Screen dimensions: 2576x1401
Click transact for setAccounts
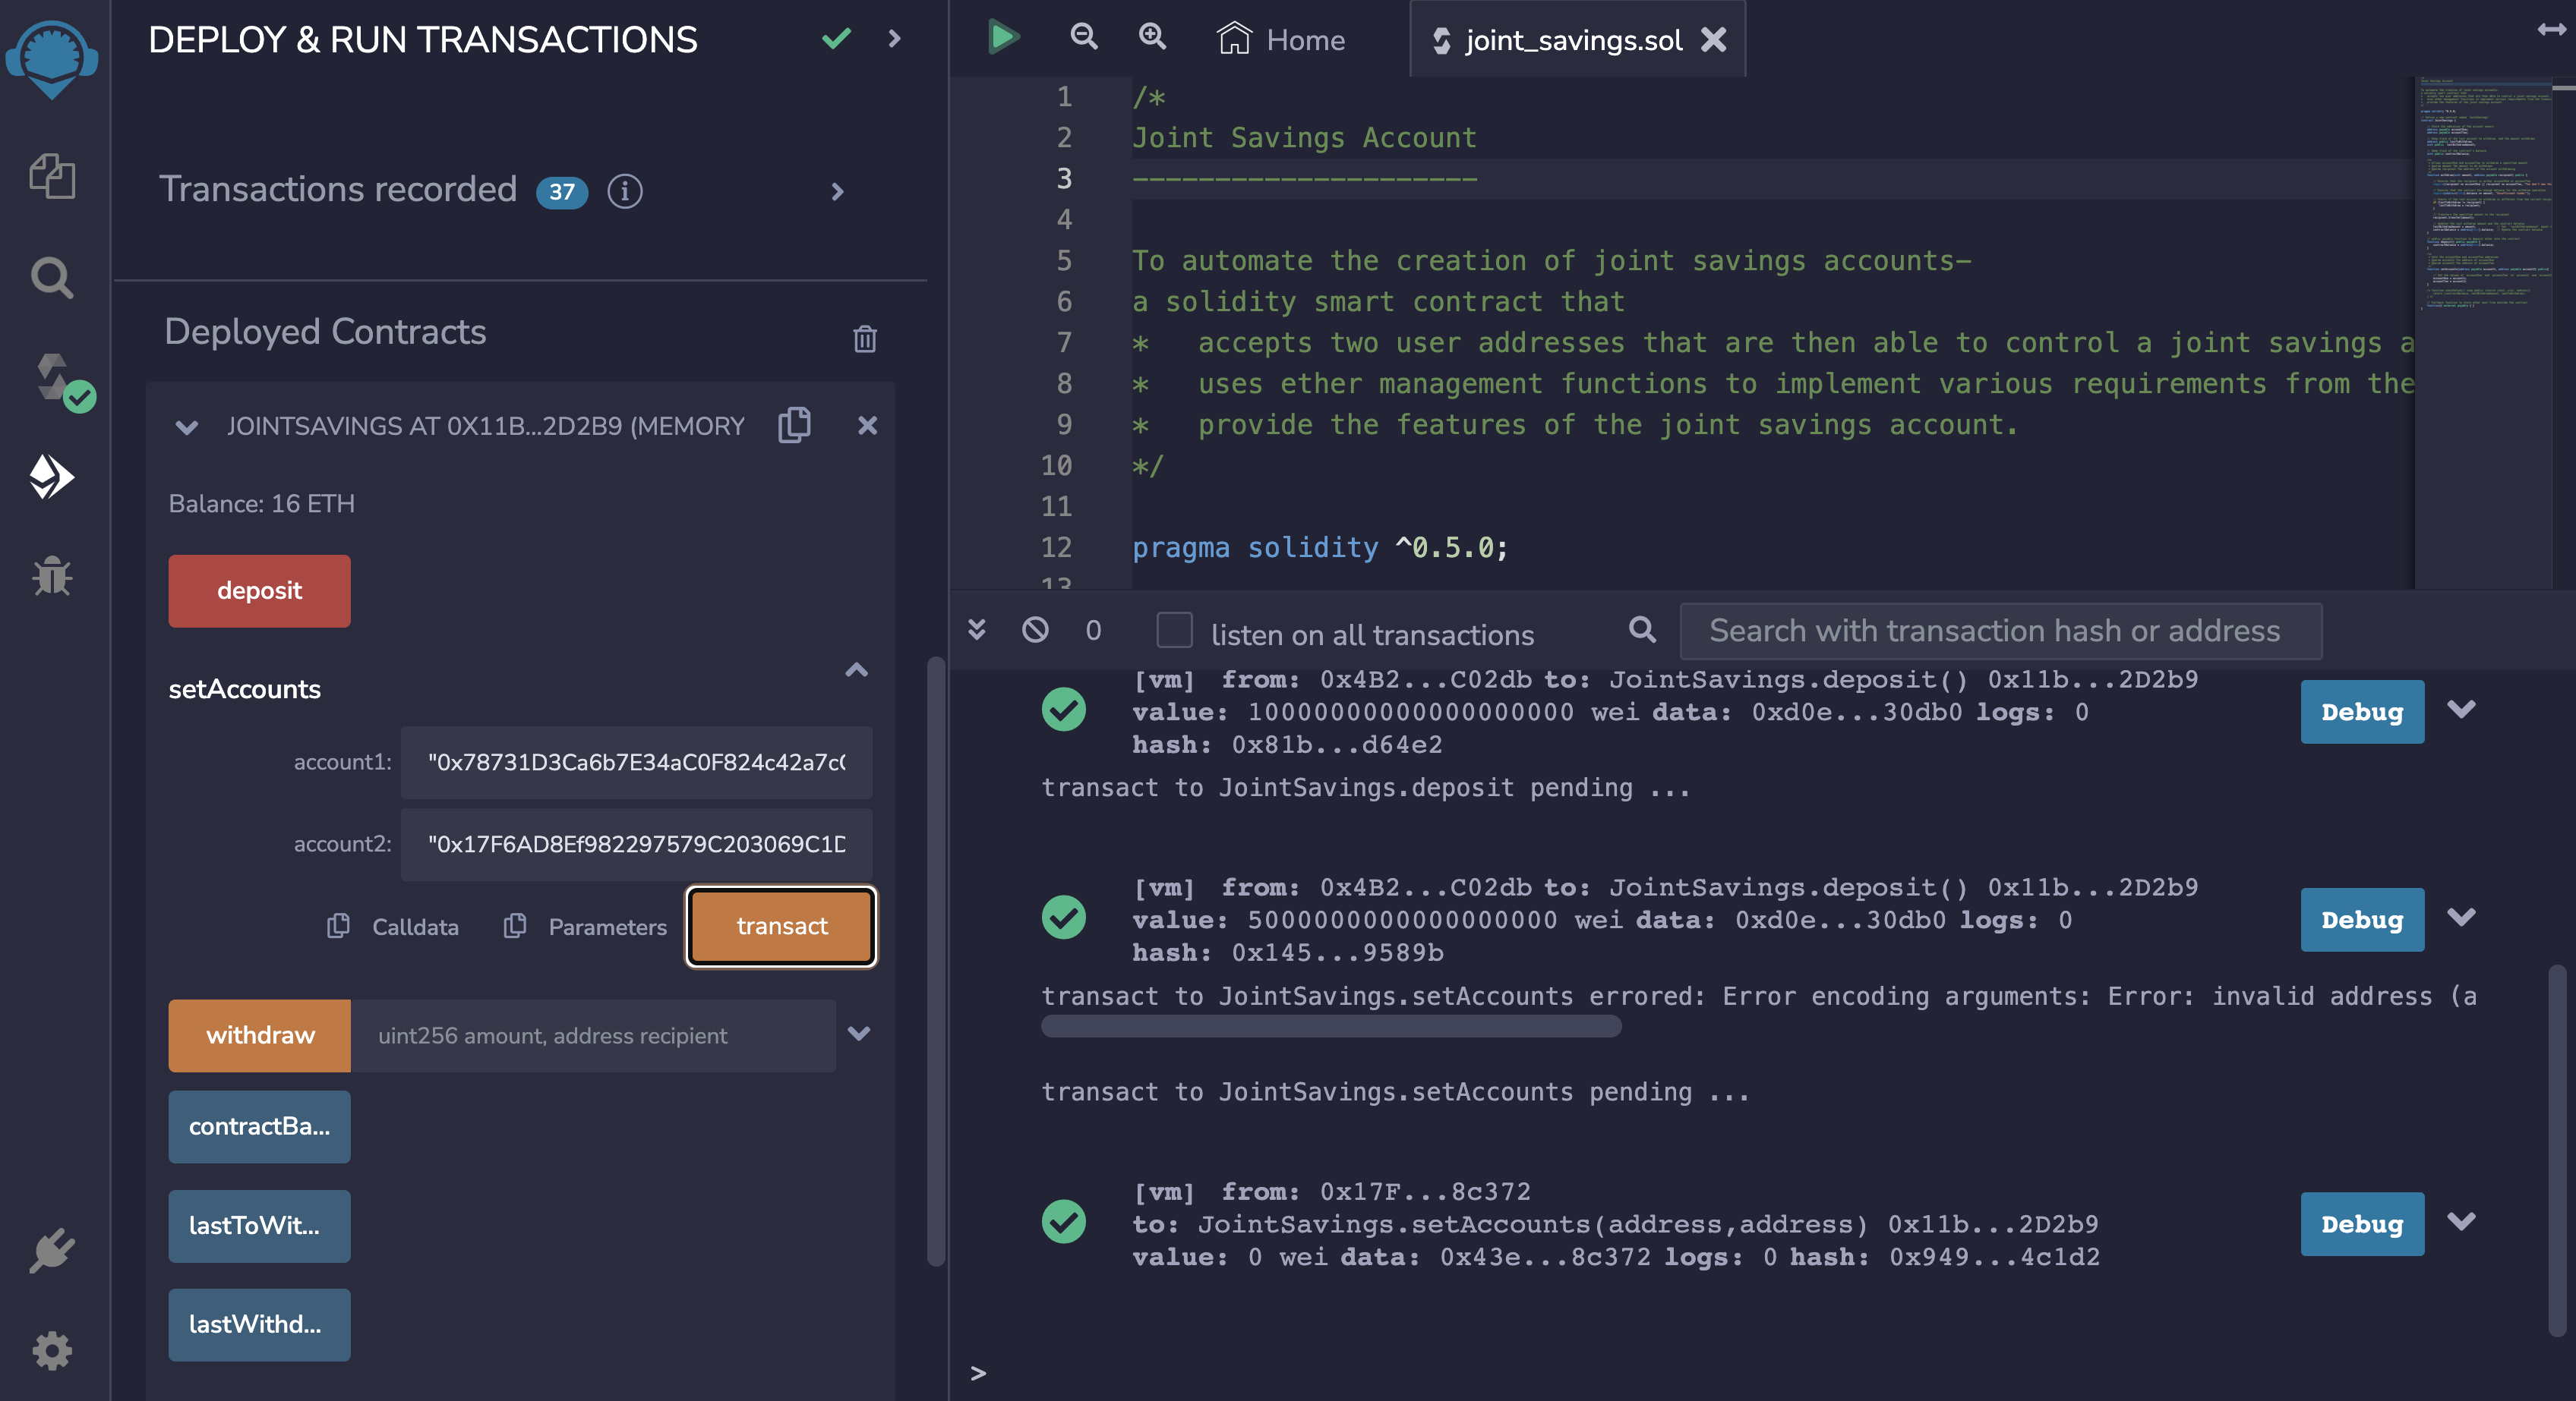click(x=781, y=927)
